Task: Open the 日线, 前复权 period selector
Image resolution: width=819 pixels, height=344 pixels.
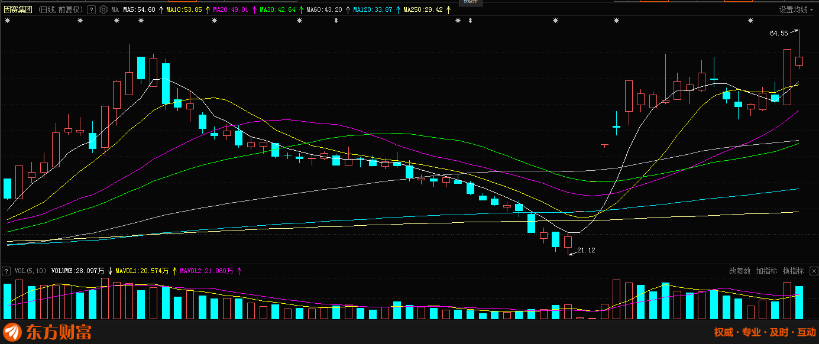Action: coord(60,10)
